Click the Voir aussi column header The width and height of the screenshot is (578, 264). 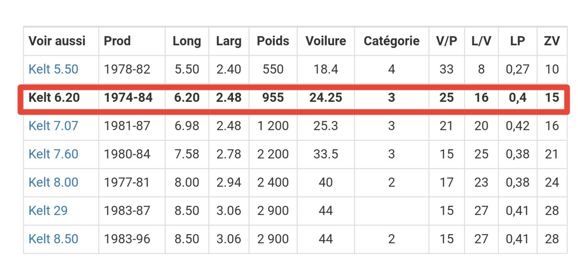pos(57,41)
